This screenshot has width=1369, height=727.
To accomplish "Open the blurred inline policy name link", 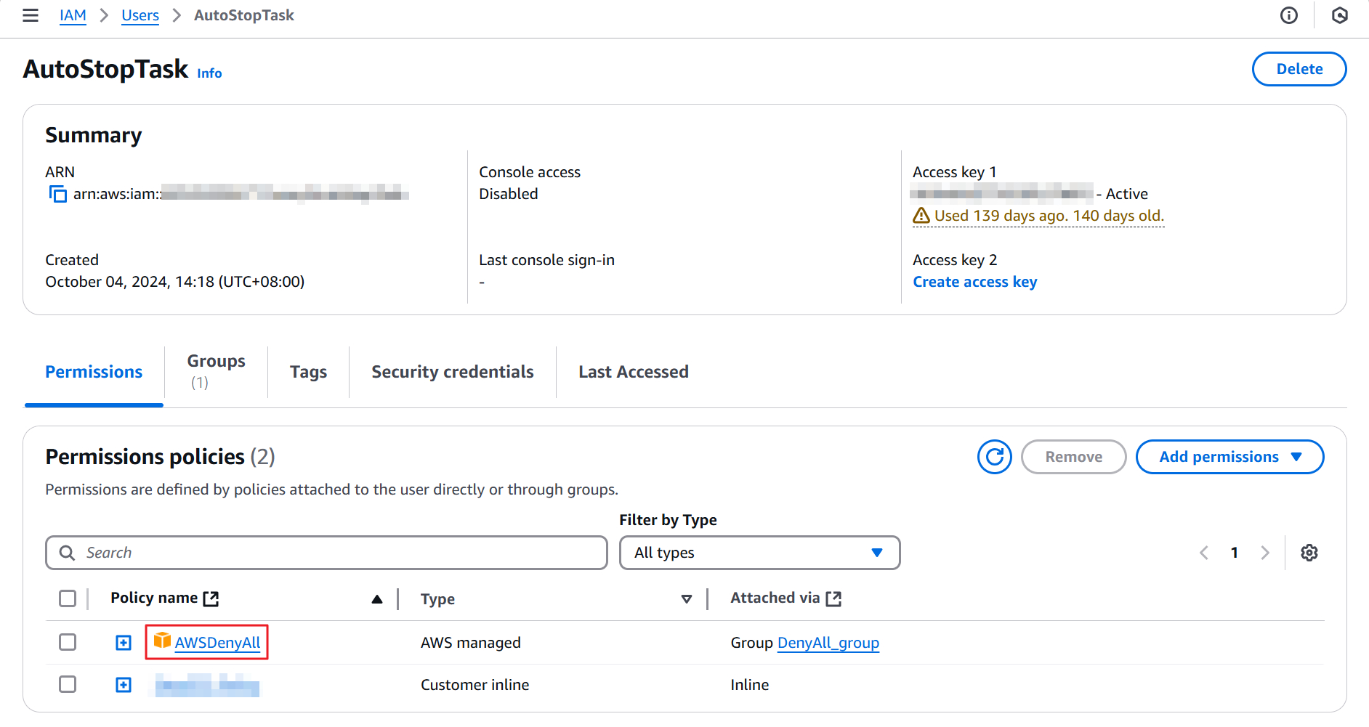I will (207, 685).
